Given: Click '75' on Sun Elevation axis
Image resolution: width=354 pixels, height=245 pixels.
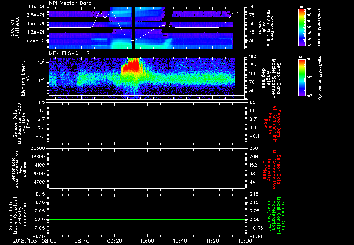Looking at the screenshot, I should point(252,15).
